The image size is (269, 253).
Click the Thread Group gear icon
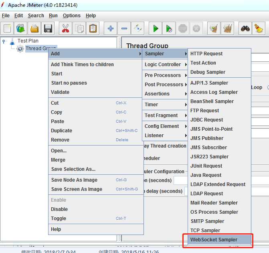click(20, 49)
